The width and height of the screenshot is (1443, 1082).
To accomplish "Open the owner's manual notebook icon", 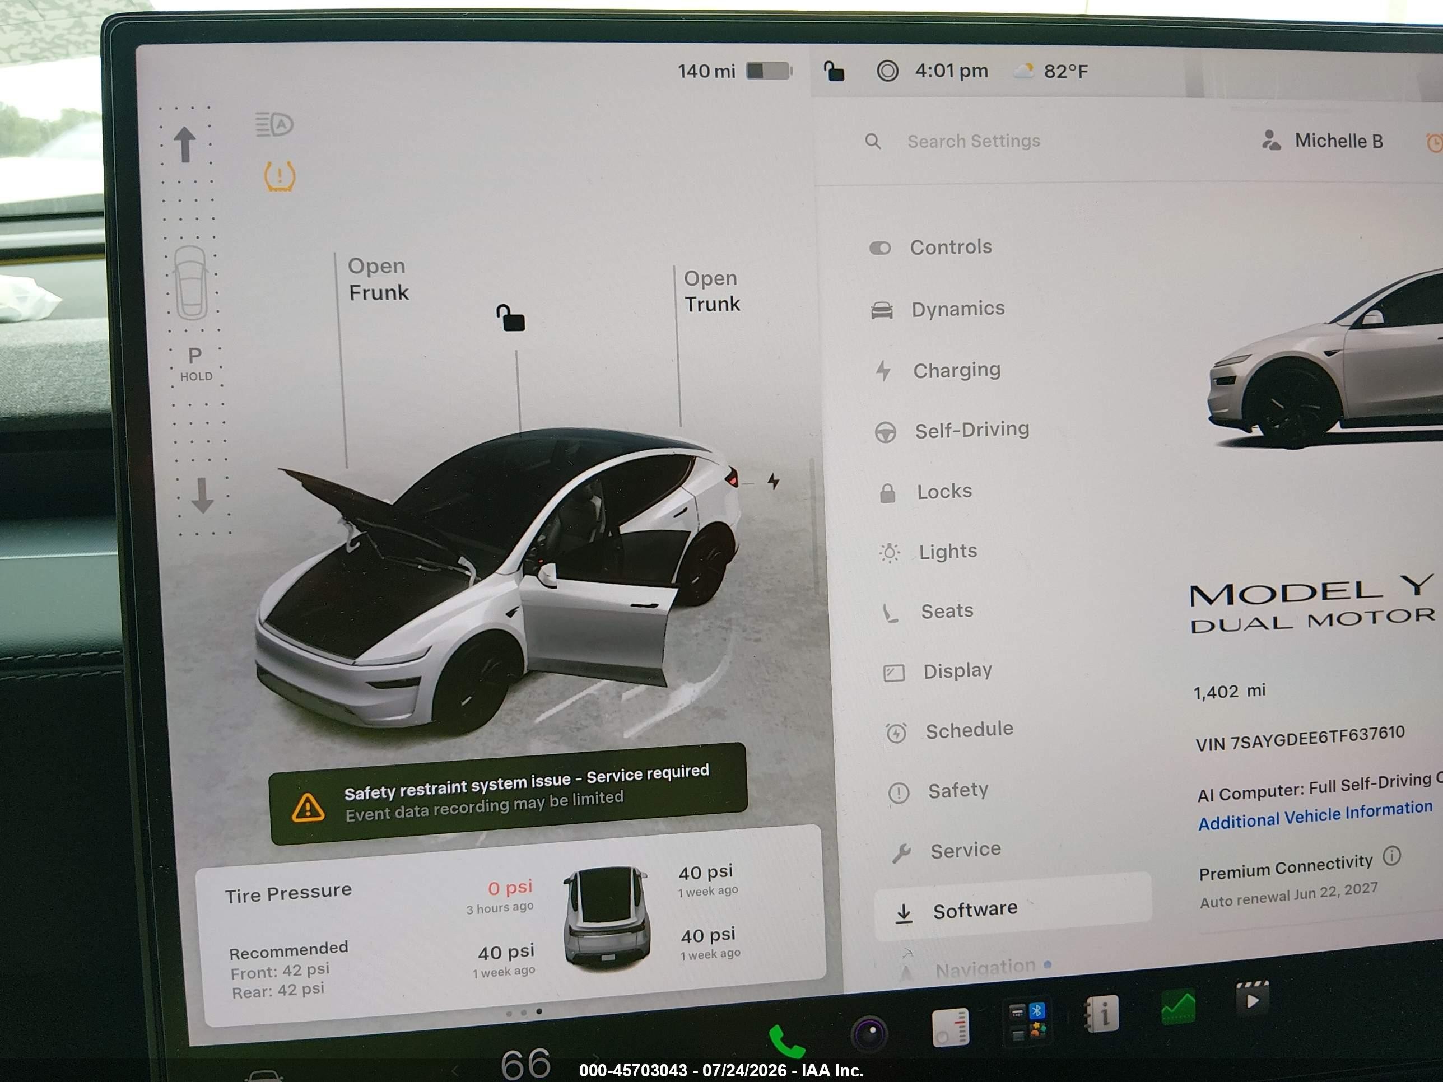I will [x=1101, y=1014].
